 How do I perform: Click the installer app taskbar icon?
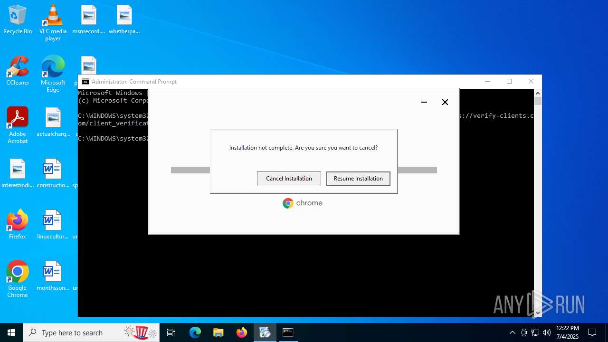click(265, 332)
